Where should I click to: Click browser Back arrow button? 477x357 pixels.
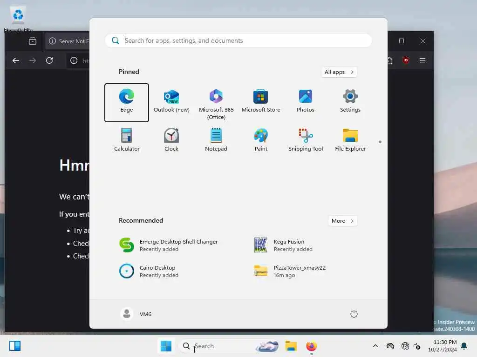point(16,60)
